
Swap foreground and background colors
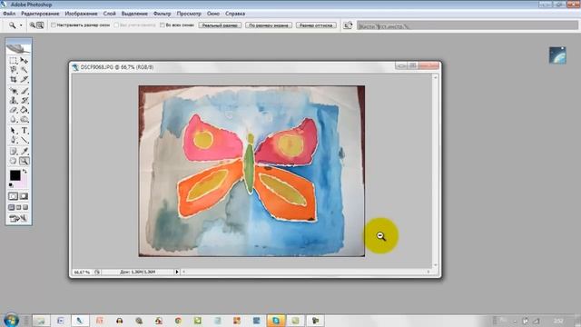point(25,172)
